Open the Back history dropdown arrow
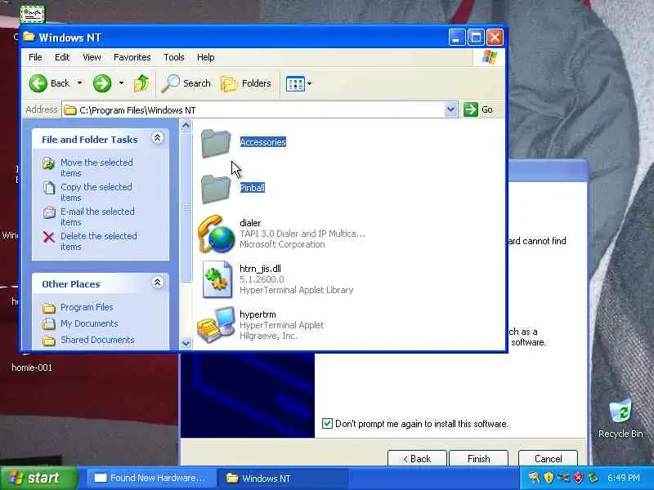Viewport: 654px width, 490px height. (x=79, y=83)
